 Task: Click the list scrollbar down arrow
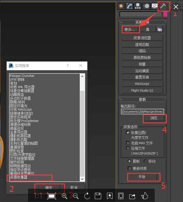click(82, 179)
